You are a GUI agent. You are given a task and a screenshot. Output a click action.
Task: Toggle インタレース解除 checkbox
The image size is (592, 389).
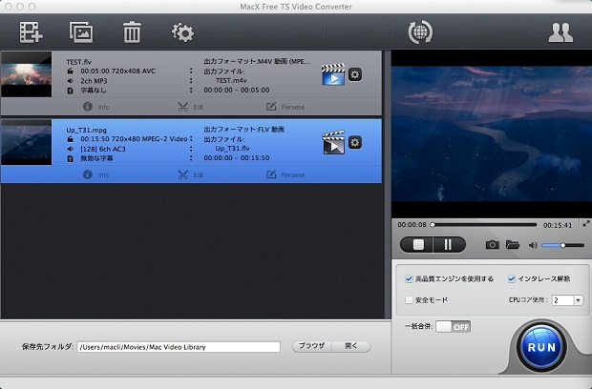512,279
